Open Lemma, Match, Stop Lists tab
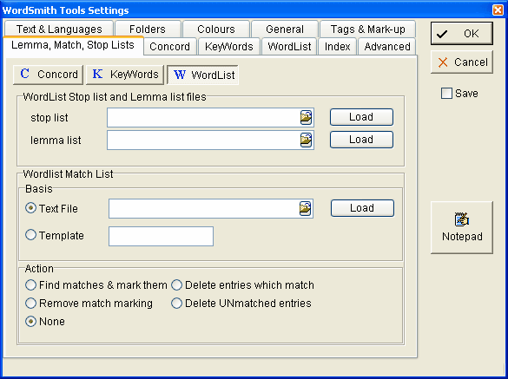This screenshot has height=379, width=508. click(x=73, y=45)
